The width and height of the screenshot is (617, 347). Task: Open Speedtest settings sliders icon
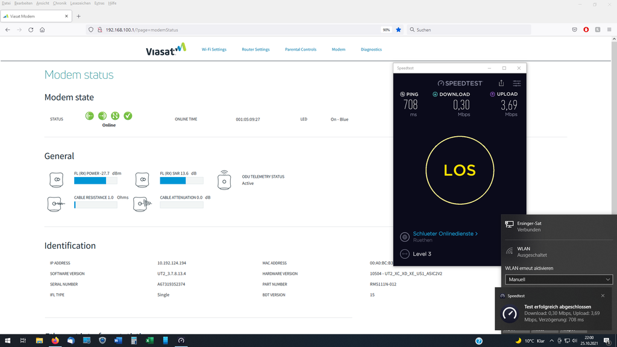pos(516,83)
